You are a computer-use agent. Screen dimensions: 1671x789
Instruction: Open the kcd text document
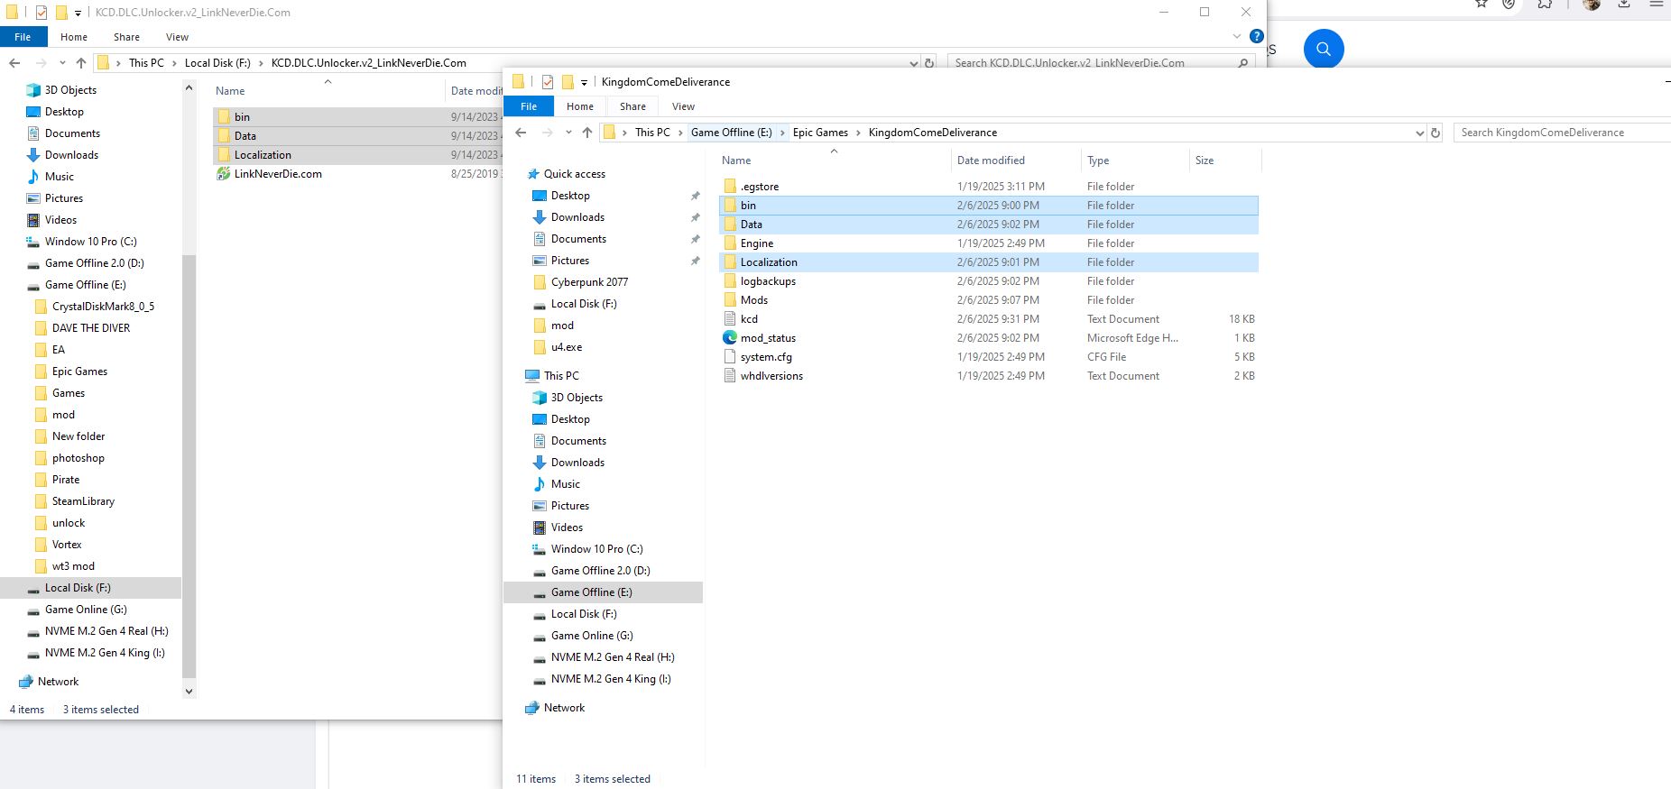(749, 319)
